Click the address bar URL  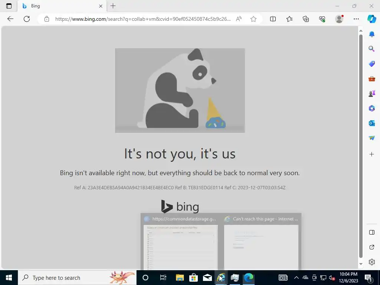[143, 19]
